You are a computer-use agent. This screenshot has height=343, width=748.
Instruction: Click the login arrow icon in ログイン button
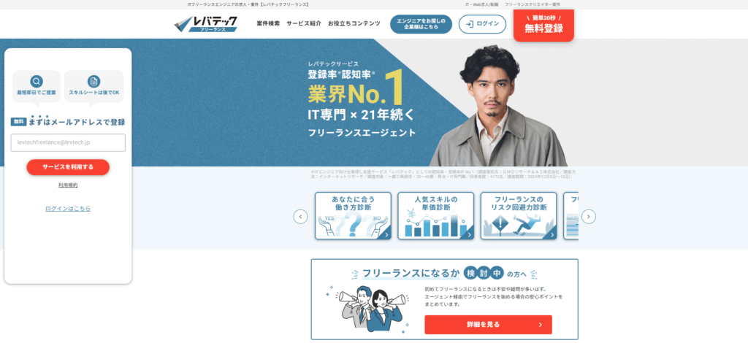(470, 24)
